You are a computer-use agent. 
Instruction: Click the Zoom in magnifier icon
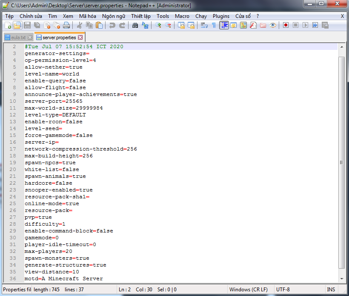click(158, 26)
